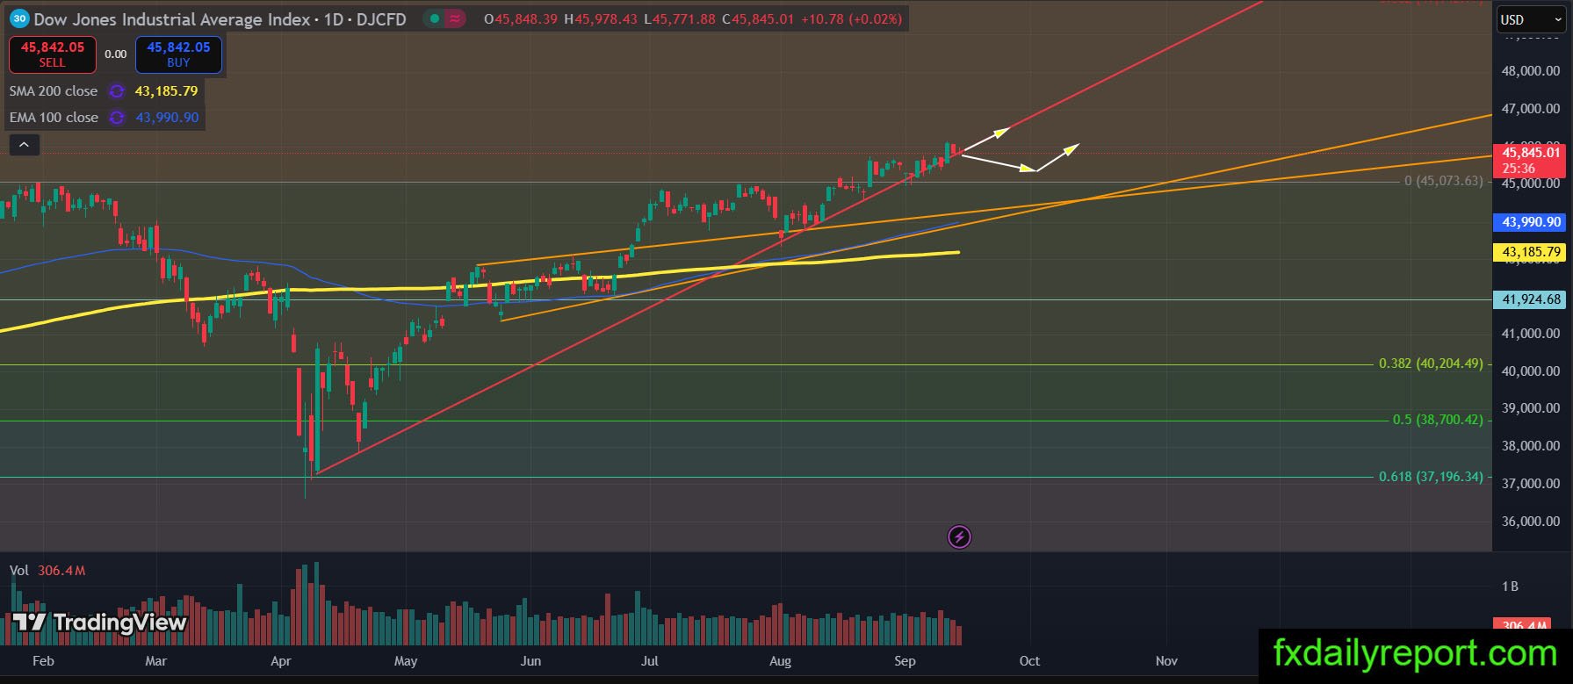Click the 40,000.00 price scale tick

1531,371
